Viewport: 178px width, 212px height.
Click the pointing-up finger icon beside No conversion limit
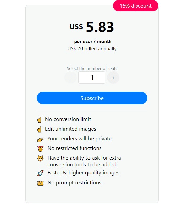tap(39, 120)
